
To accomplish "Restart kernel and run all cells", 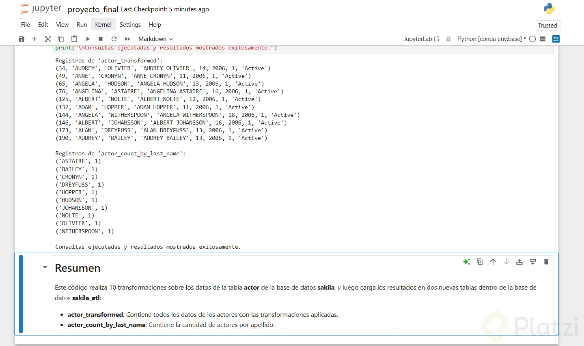I will coord(127,39).
